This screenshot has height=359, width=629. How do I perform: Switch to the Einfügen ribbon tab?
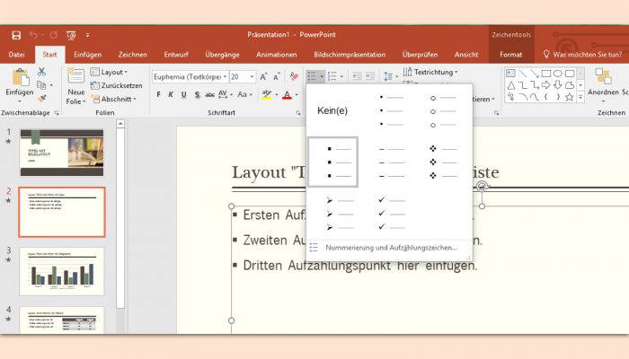87,55
